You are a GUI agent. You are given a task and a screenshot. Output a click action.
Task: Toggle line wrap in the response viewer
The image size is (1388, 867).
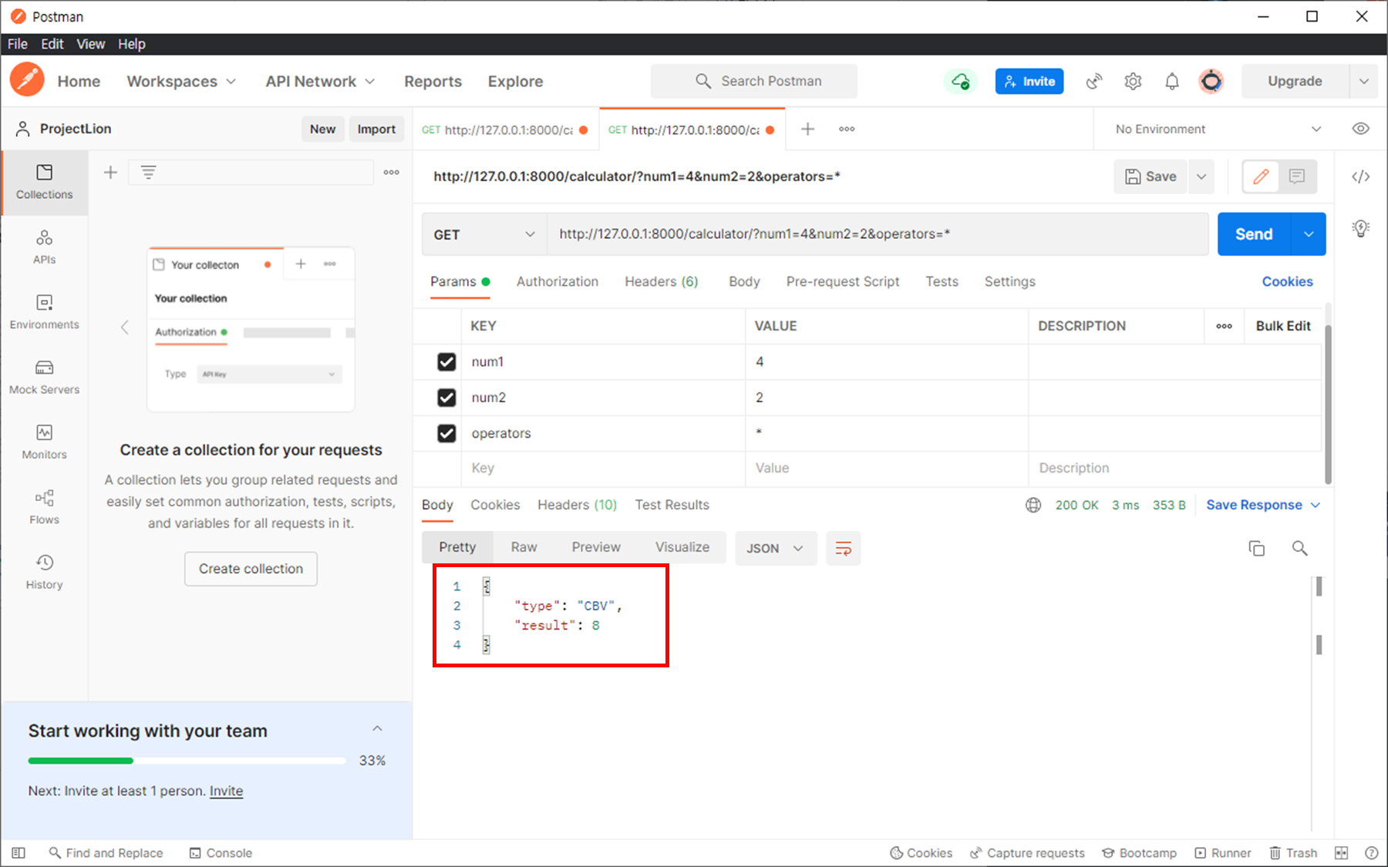point(844,548)
